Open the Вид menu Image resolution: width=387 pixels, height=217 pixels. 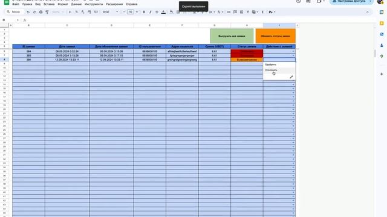coord(37,4)
